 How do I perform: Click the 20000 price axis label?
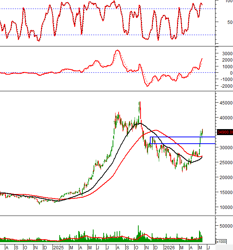pos(226,177)
